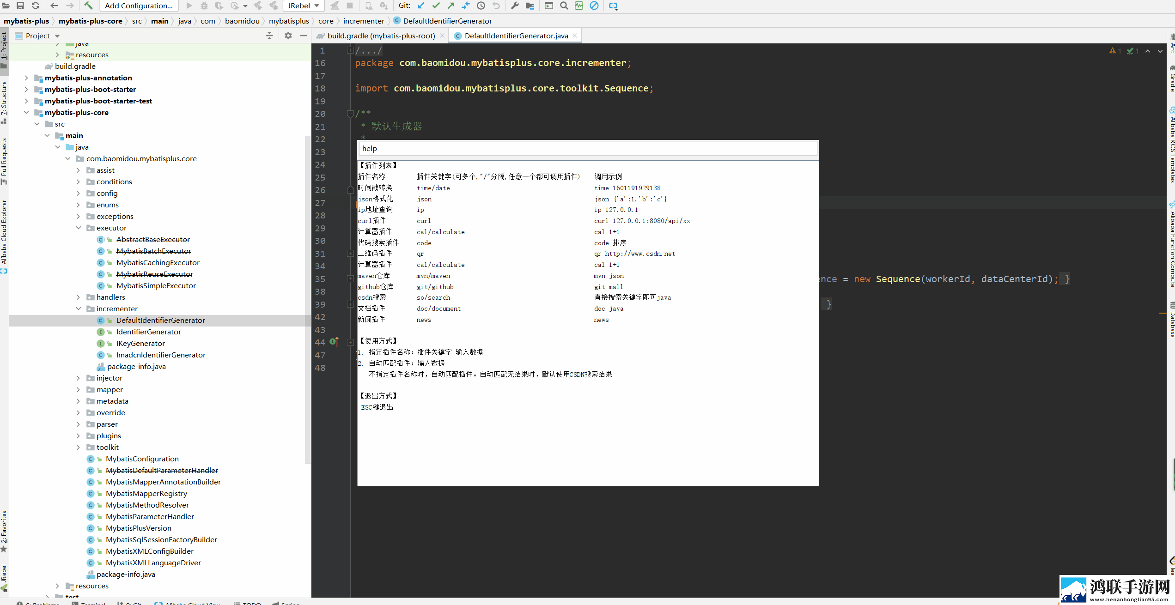Navigate back with the left arrow
The image size is (1175, 605).
(54, 6)
